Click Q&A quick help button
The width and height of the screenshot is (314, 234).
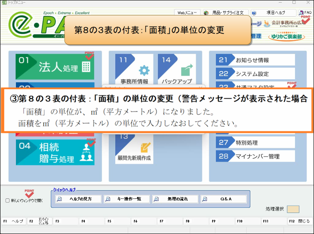(224, 199)
